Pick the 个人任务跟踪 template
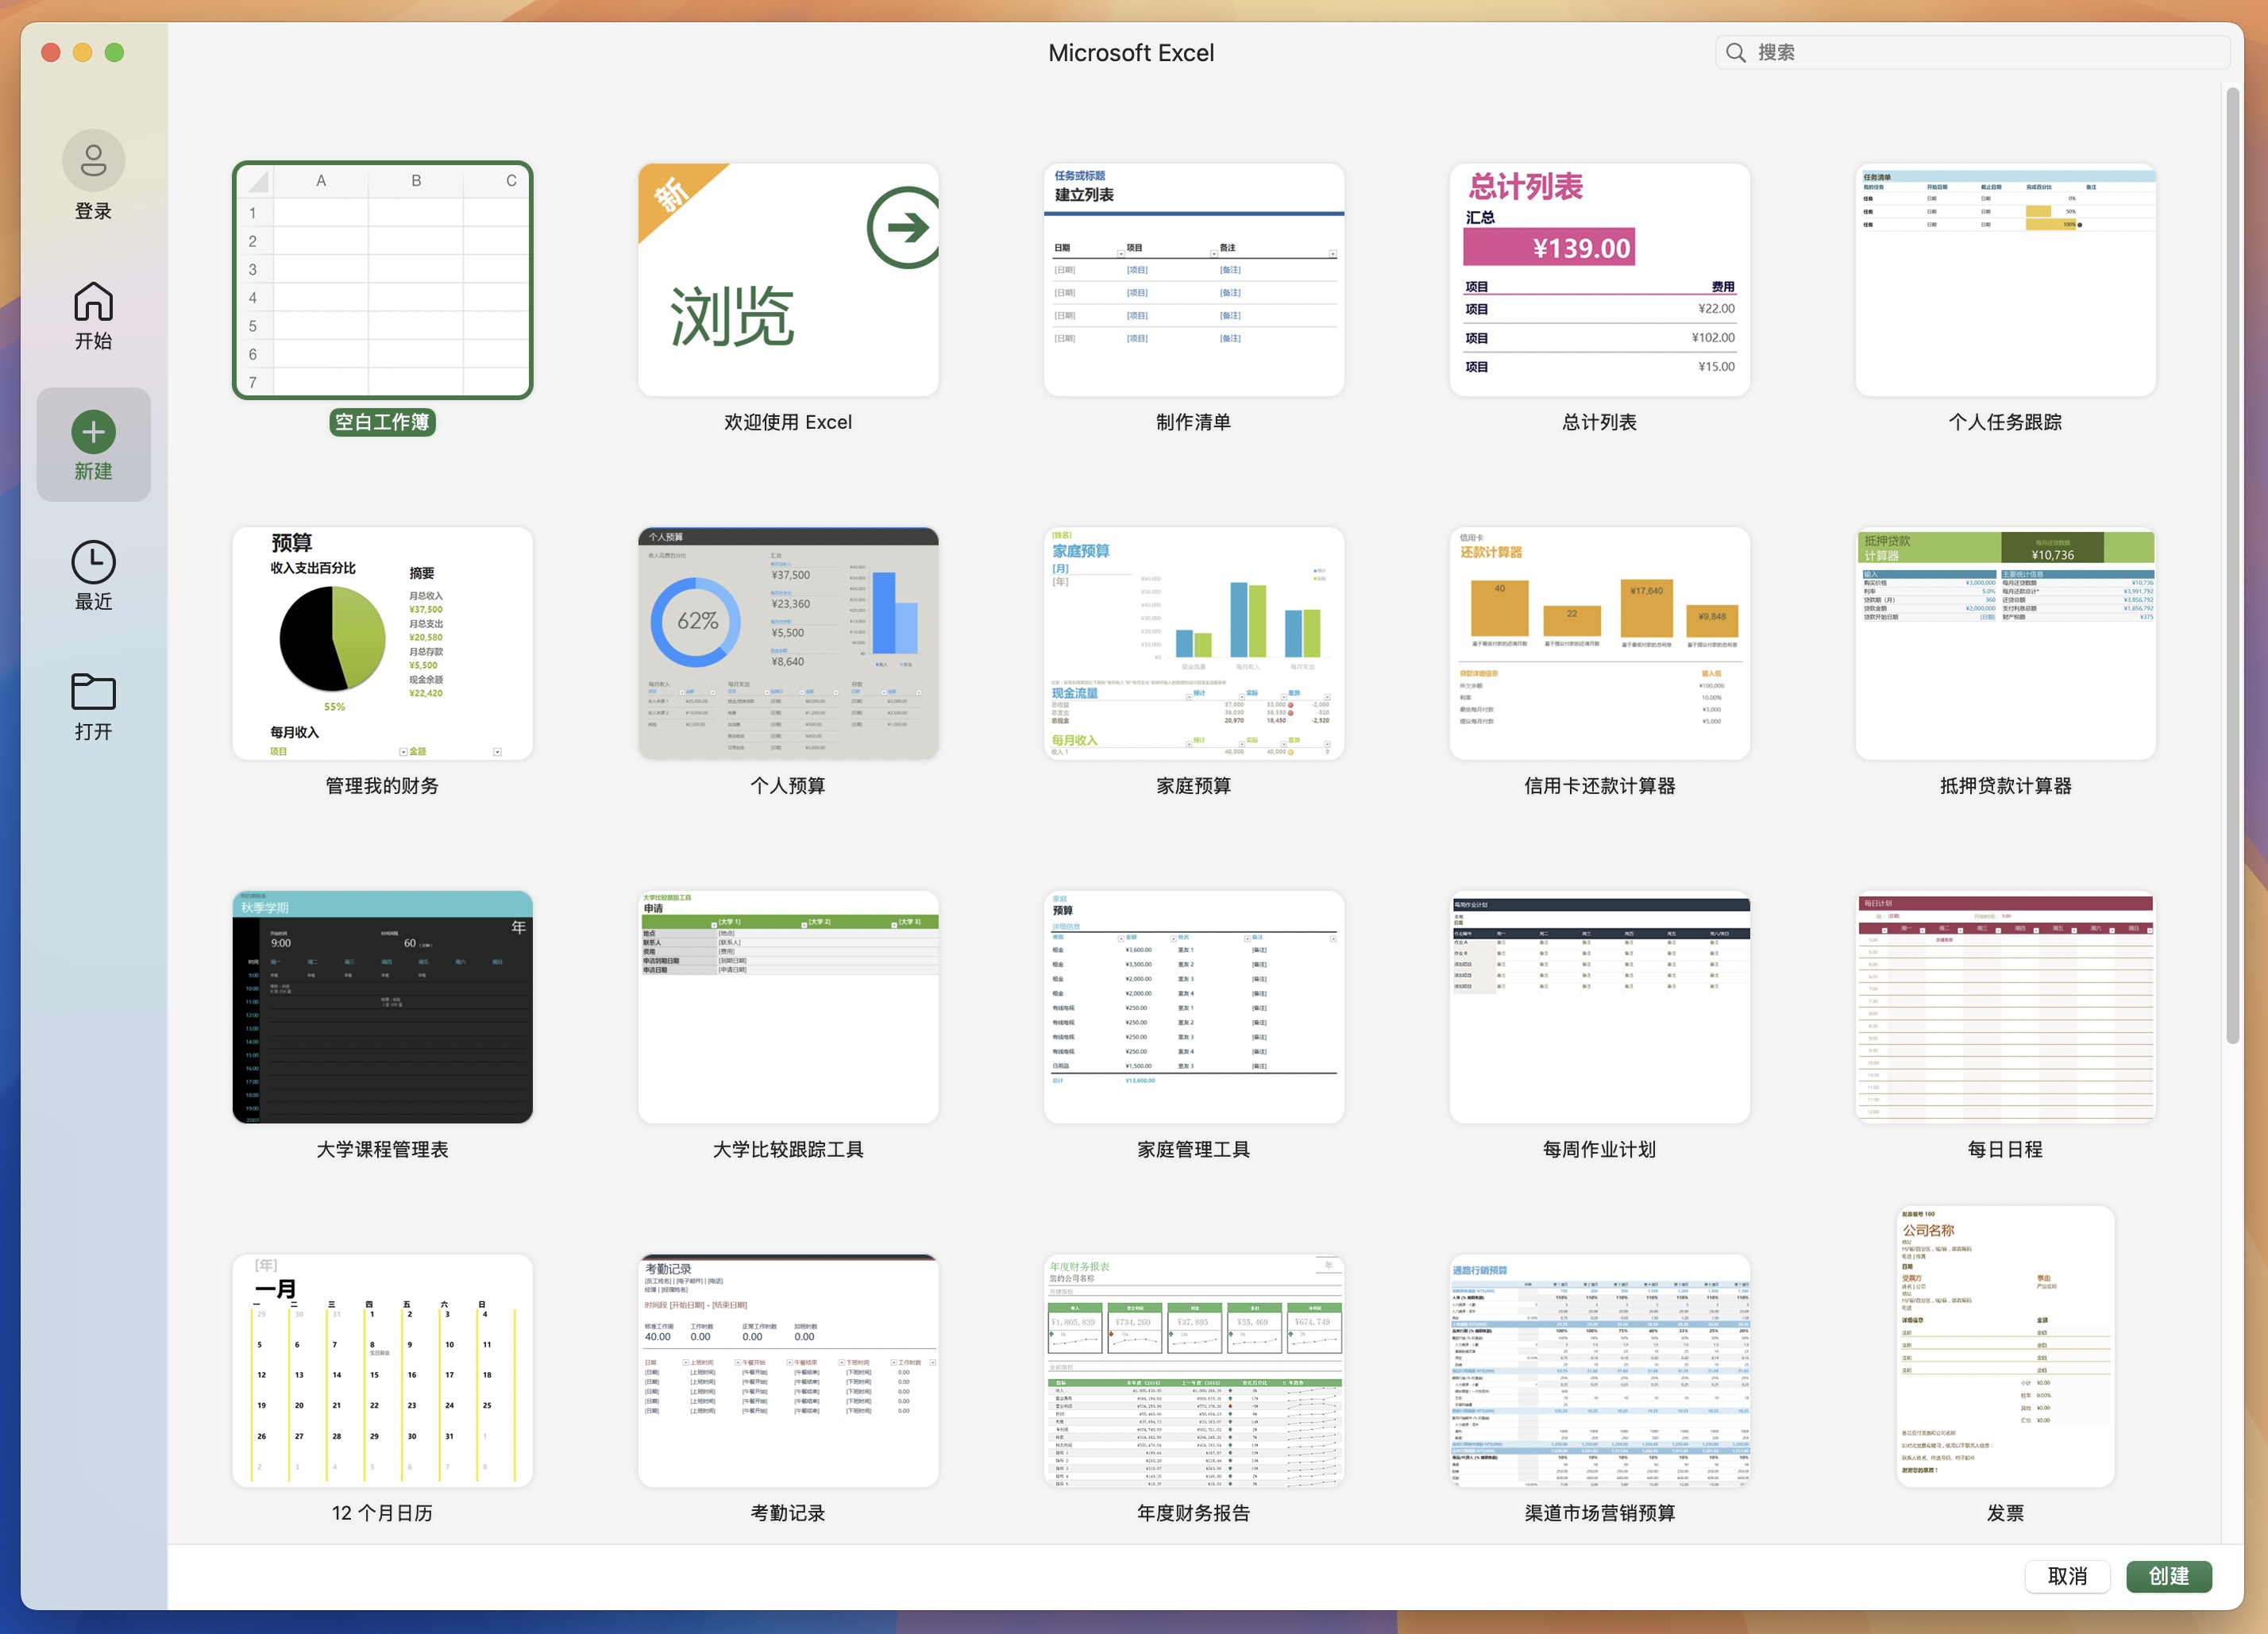 coord(2005,280)
